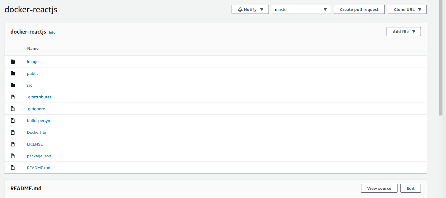Click the folder icon next to src
The width and height of the screenshot is (446, 198).
pos(13,85)
